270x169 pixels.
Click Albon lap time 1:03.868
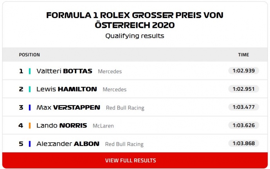coord(243,144)
